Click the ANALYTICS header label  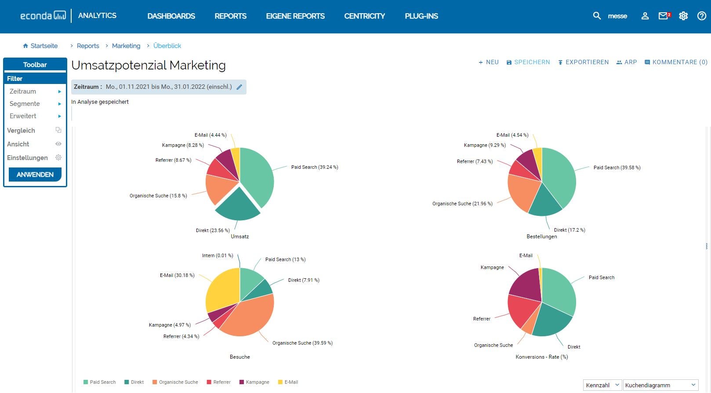coord(97,15)
